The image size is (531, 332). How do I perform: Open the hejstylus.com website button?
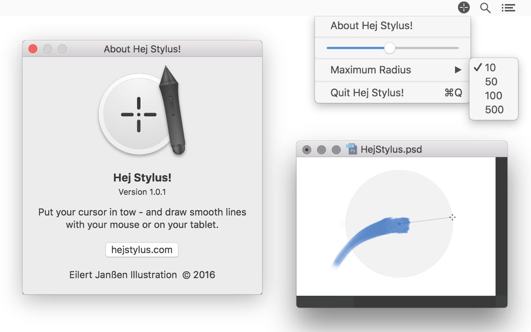click(142, 250)
